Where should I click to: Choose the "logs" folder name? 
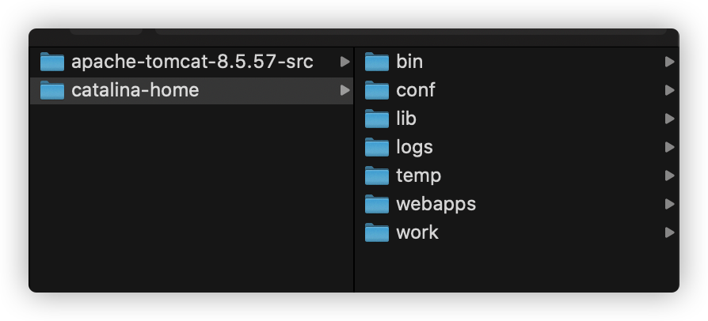(x=414, y=148)
